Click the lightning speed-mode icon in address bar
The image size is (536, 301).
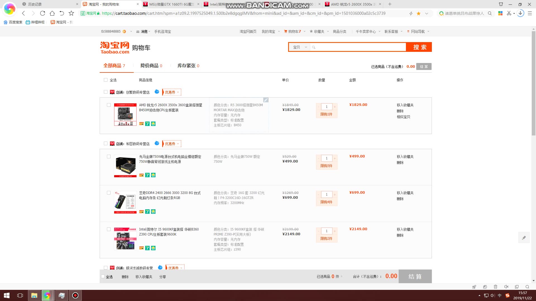(x=411, y=13)
